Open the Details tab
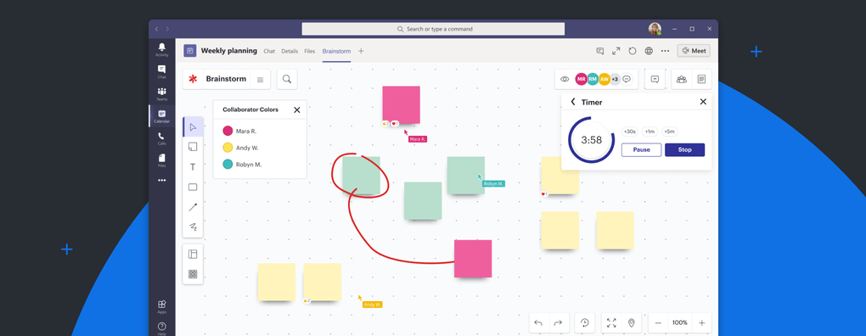 290,51
